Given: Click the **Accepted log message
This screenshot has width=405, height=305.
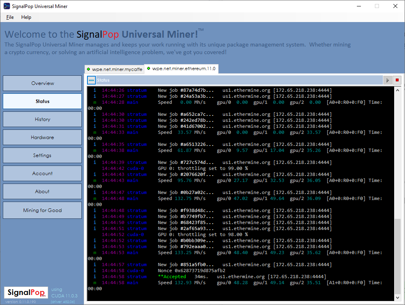Looking at the screenshot, I should [172, 277].
